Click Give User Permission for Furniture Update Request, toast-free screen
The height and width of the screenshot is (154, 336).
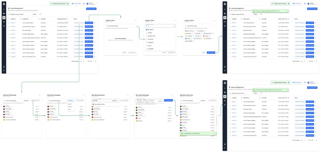click(x=79, y=23)
